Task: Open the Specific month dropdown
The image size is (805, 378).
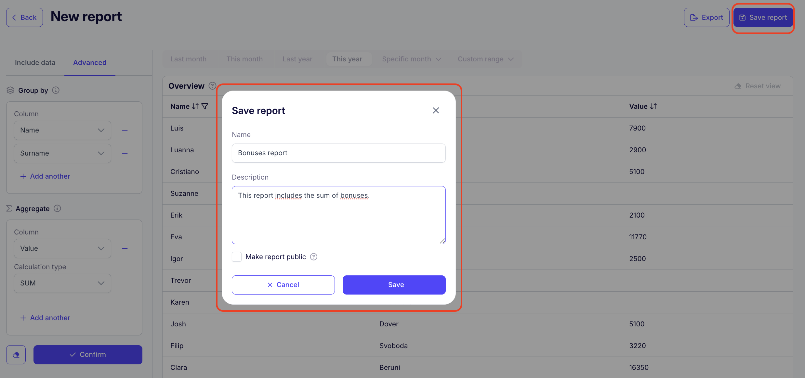Action: click(411, 59)
